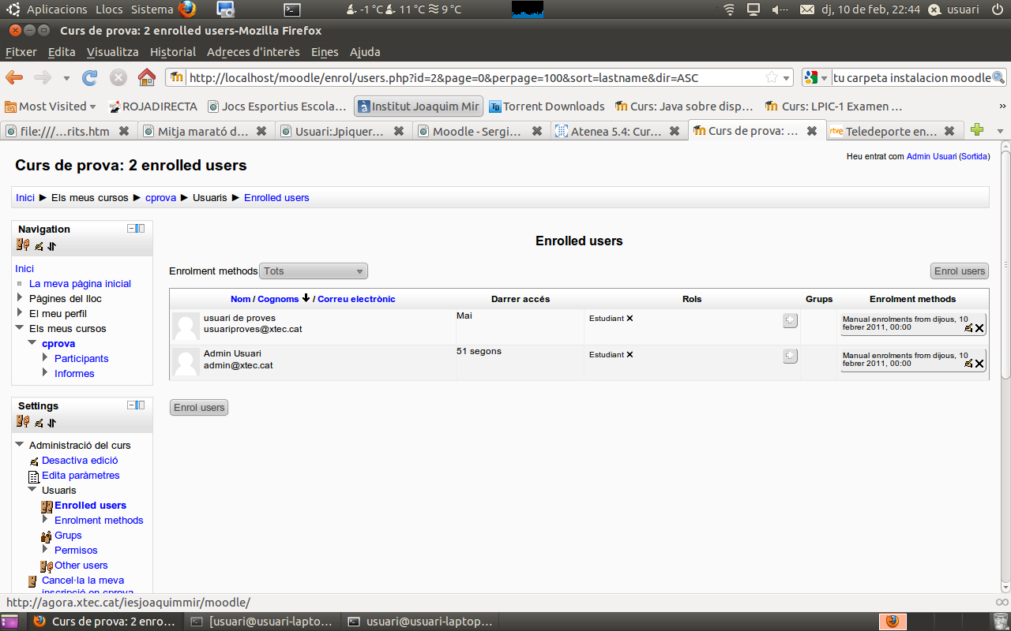Click top-right Enrol users button

(959, 271)
